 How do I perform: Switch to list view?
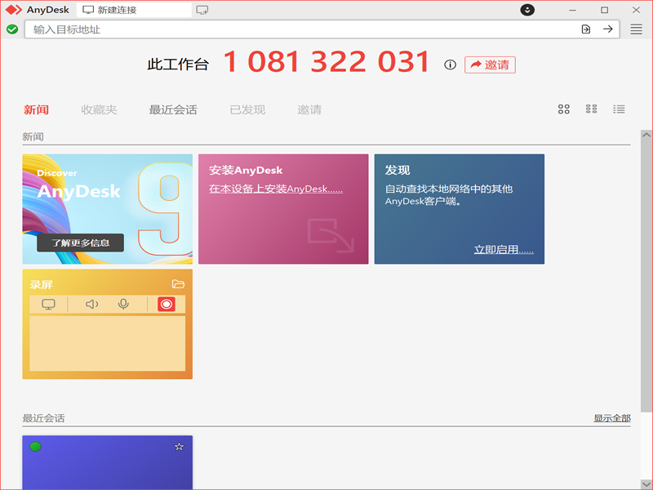tap(619, 109)
